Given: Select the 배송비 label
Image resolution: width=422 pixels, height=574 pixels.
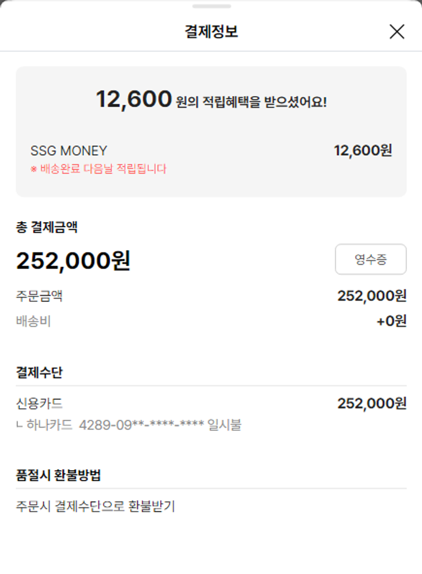Looking at the screenshot, I should (x=33, y=322).
